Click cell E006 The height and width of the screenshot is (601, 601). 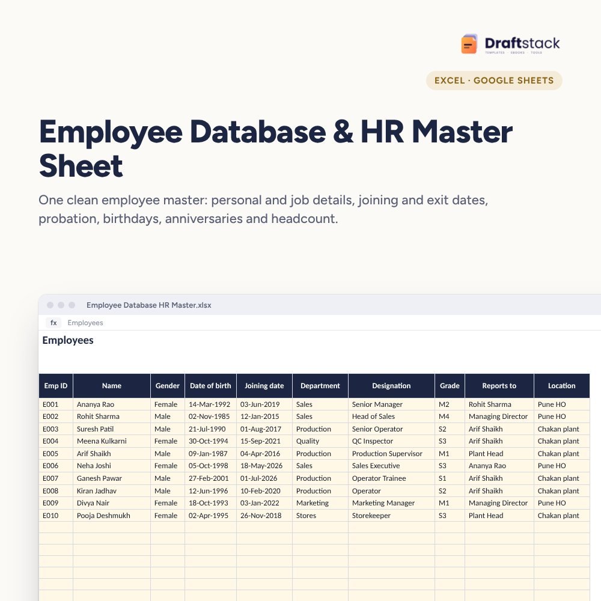(56, 466)
